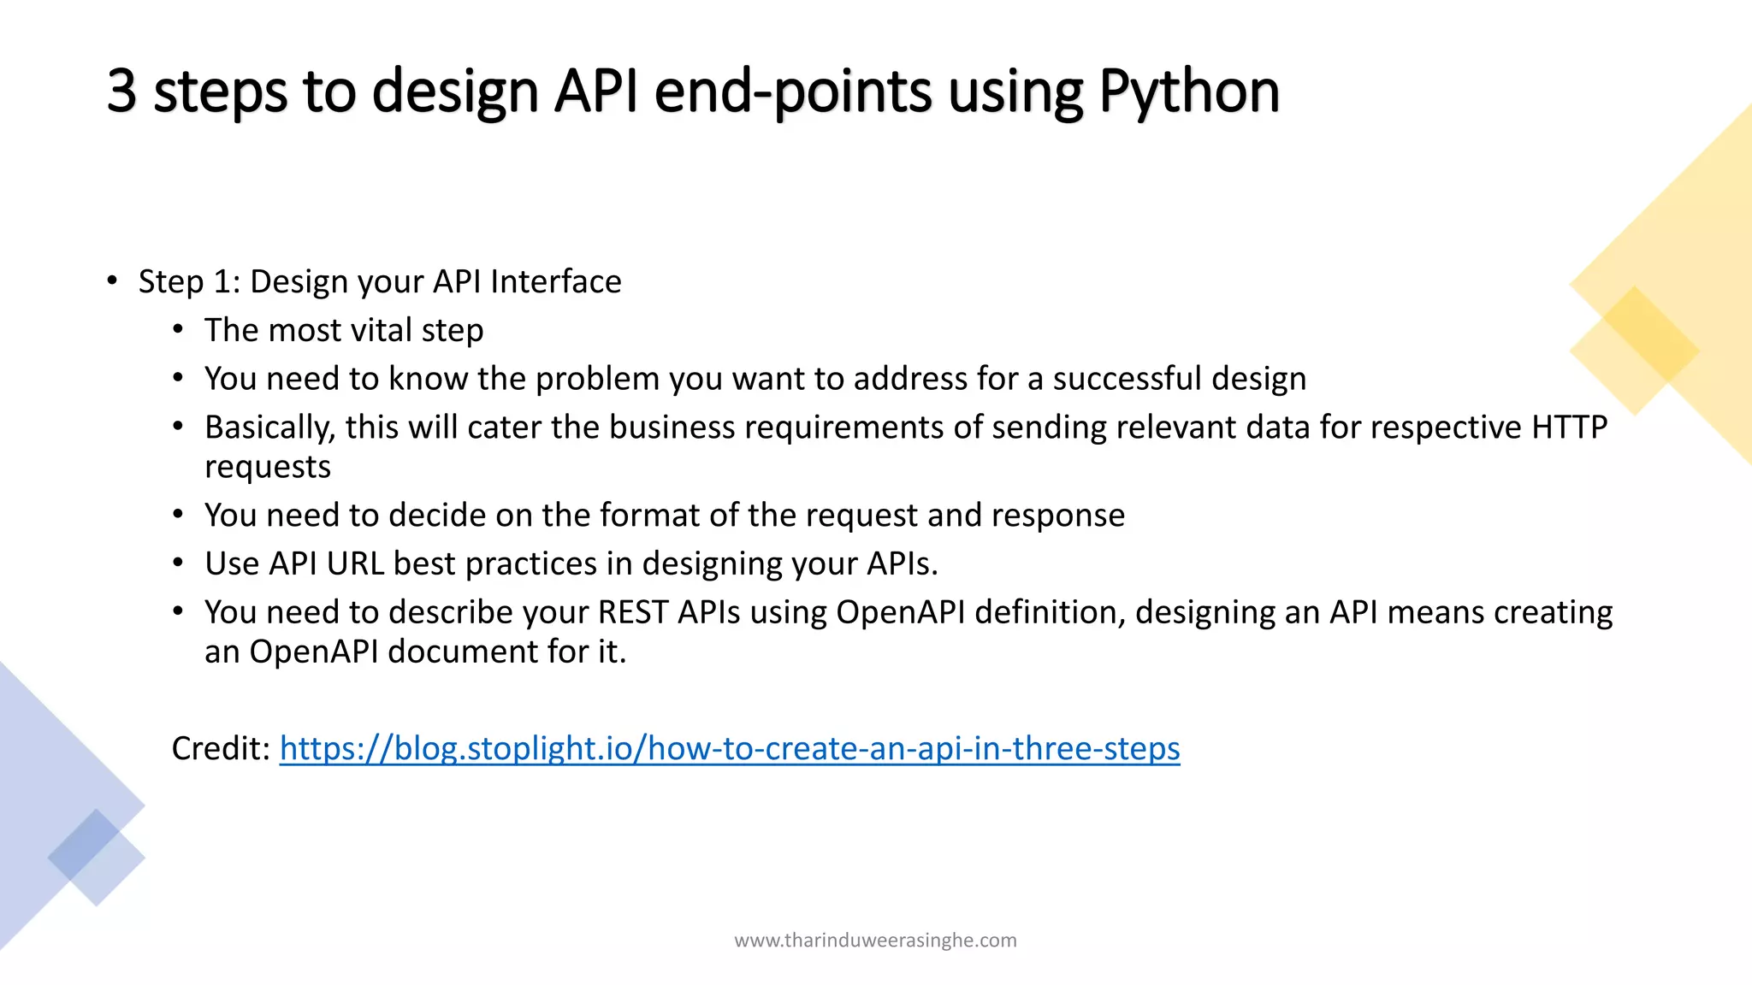This screenshot has height=985, width=1752.
Task: Select 'The most vital step' bullet text
Action: (x=344, y=330)
